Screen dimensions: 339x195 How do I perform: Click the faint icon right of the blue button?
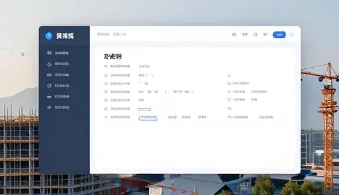[x=292, y=34]
